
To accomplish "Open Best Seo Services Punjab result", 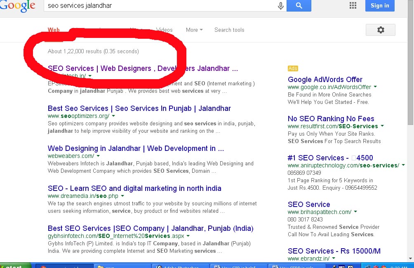I will click(139, 108).
